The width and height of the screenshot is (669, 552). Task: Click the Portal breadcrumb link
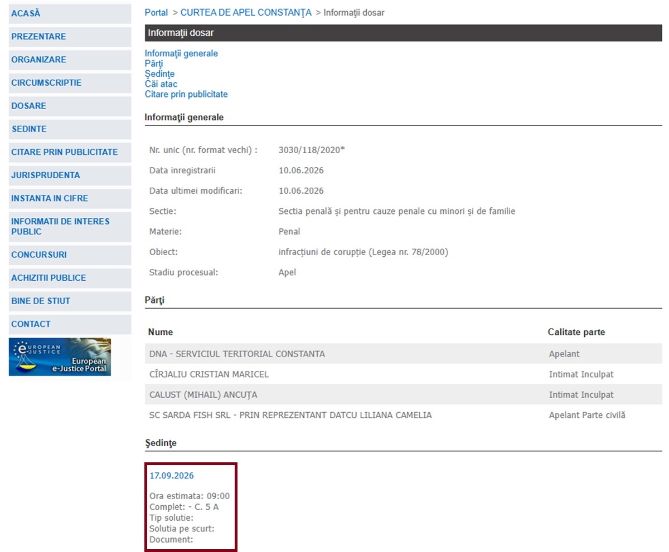click(156, 12)
